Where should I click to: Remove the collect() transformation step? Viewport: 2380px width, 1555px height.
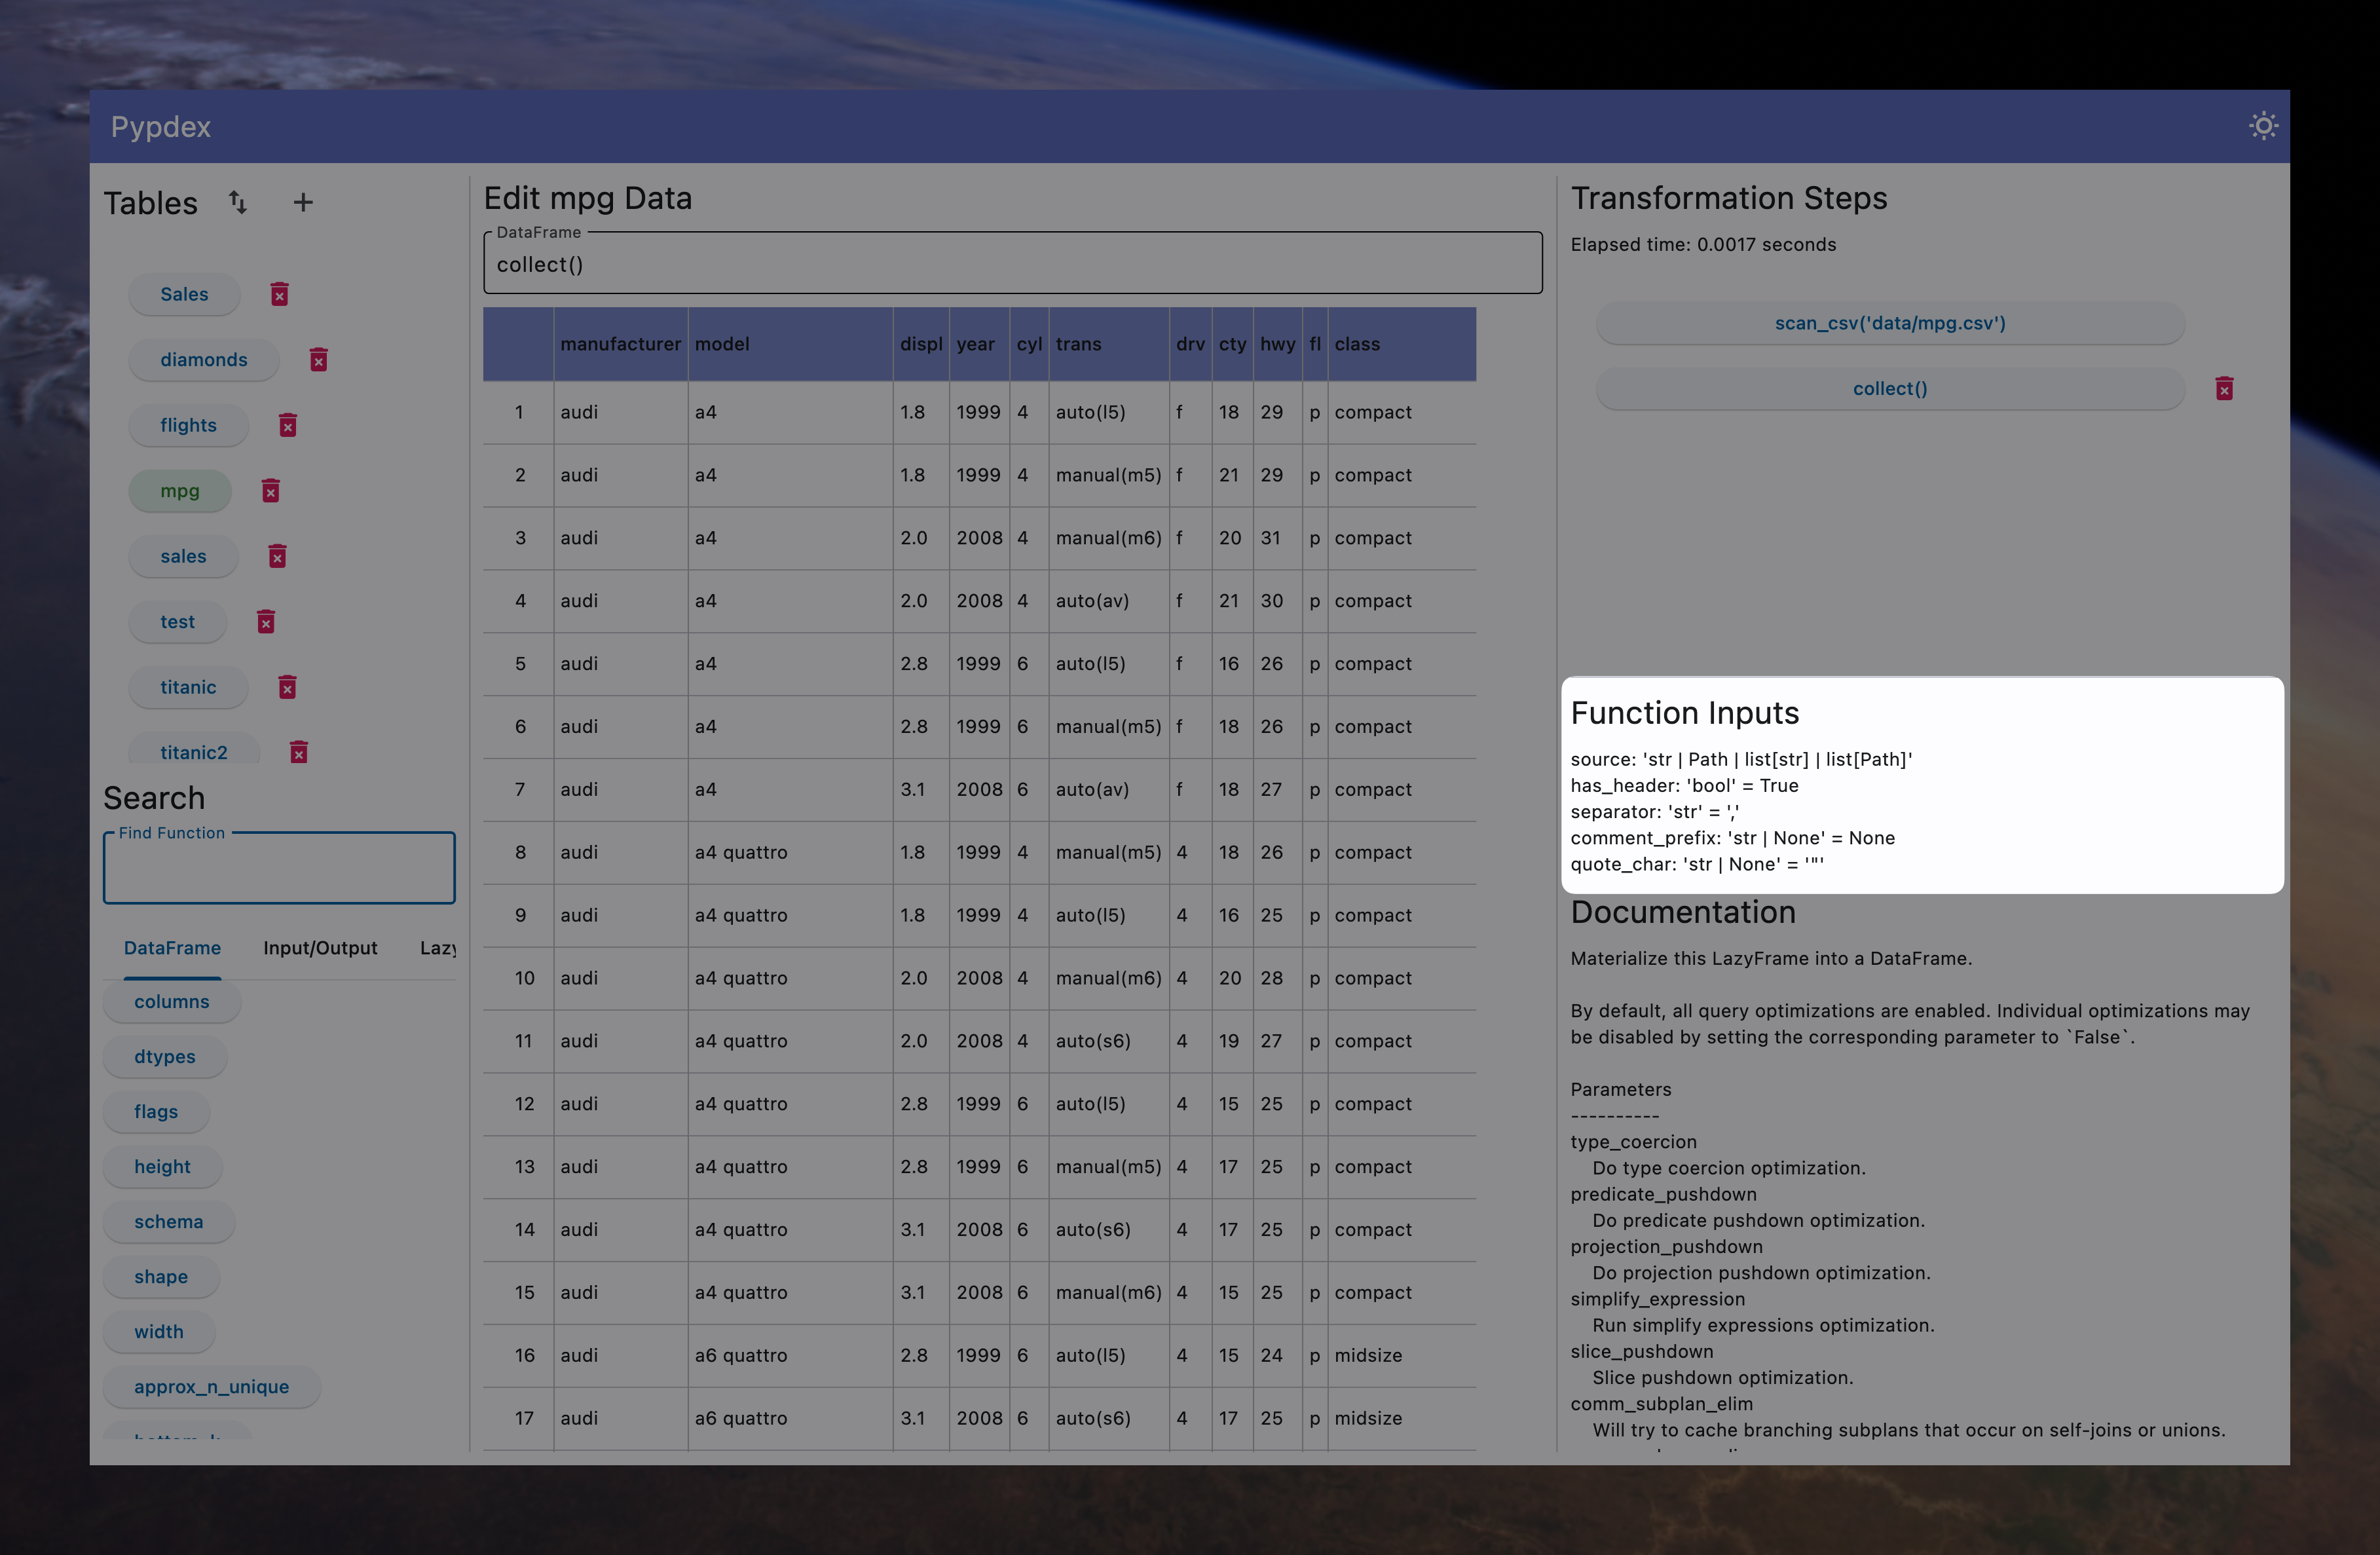click(x=2224, y=389)
